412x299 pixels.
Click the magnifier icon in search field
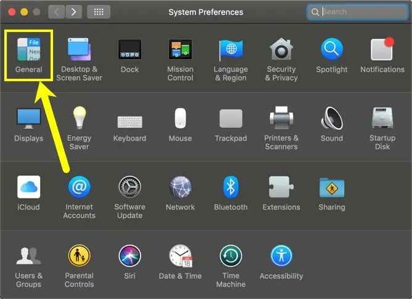(315, 12)
